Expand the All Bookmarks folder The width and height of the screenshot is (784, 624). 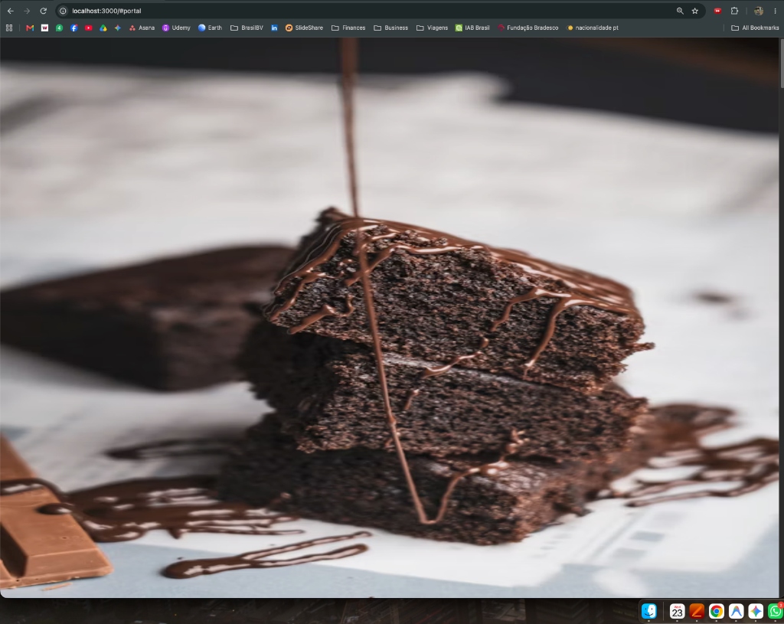(x=755, y=28)
